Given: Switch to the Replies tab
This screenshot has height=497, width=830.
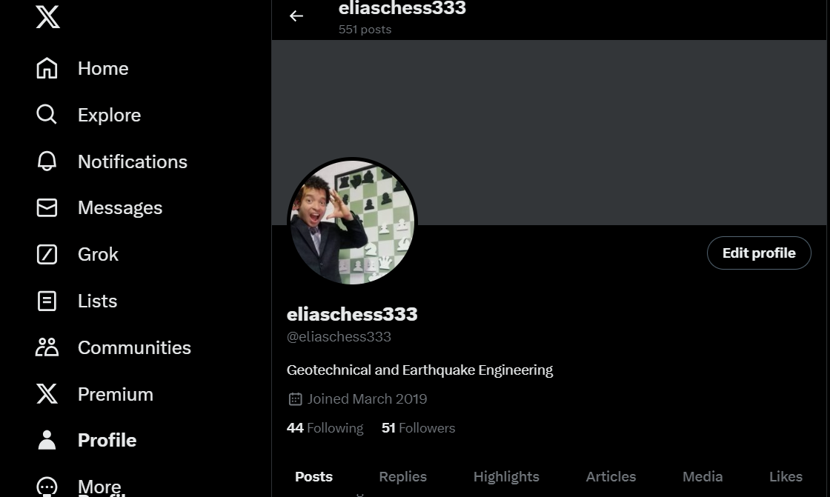Looking at the screenshot, I should (403, 476).
